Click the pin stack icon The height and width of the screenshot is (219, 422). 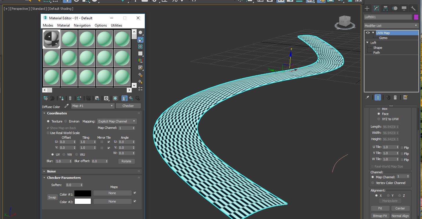click(x=368, y=98)
